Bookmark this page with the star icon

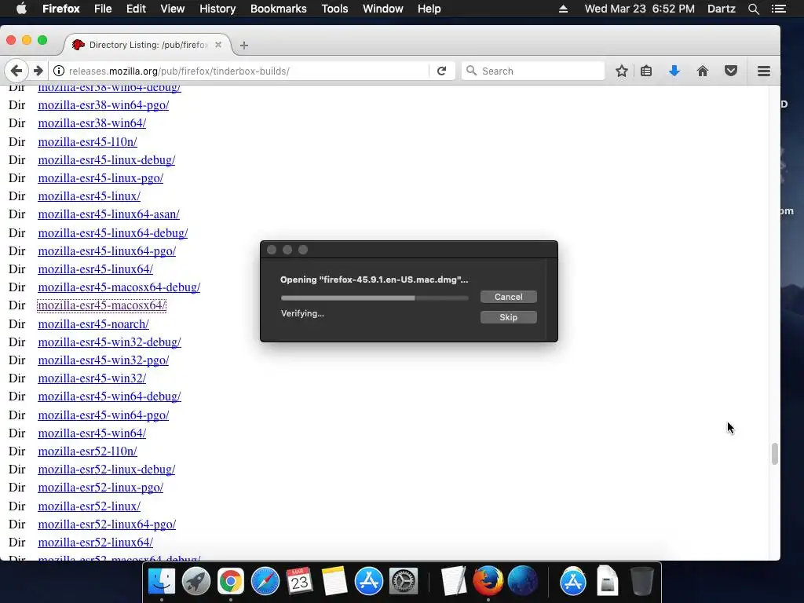pos(622,71)
